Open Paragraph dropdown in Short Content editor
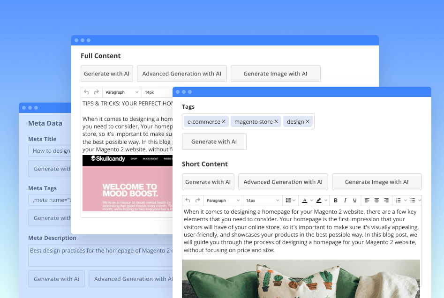 pyautogui.click(x=223, y=201)
